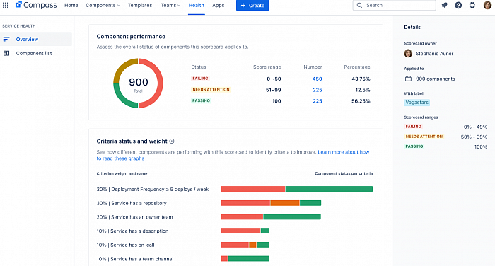Open the Apps menu item
This screenshot has width=495, height=266.
tap(218, 5)
